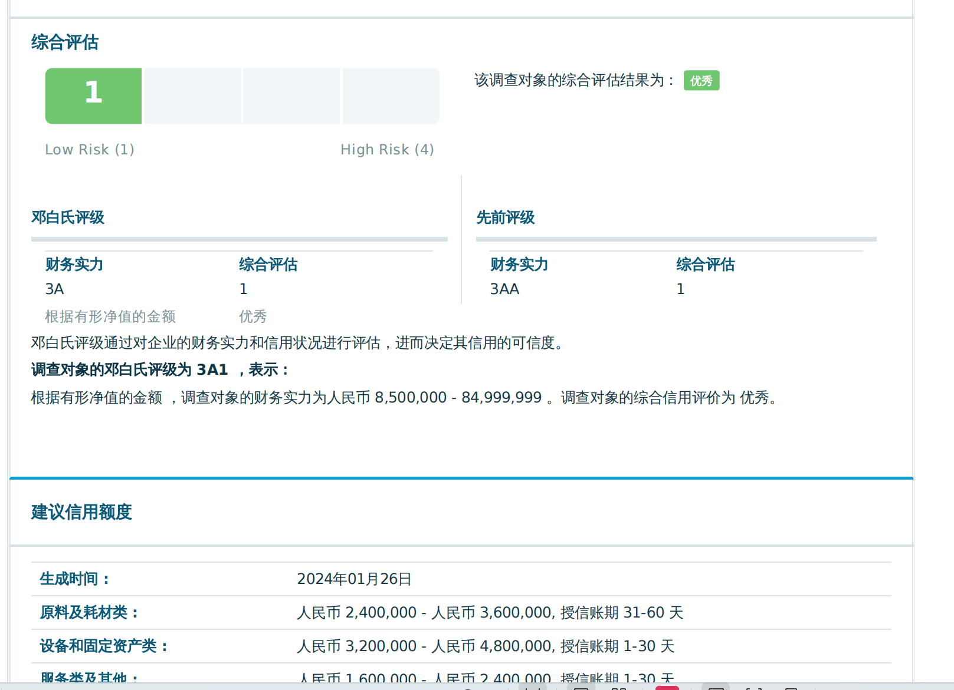Click the vertical scrollbar on the right edge
This screenshot has height=690, width=954.
(x=949, y=345)
